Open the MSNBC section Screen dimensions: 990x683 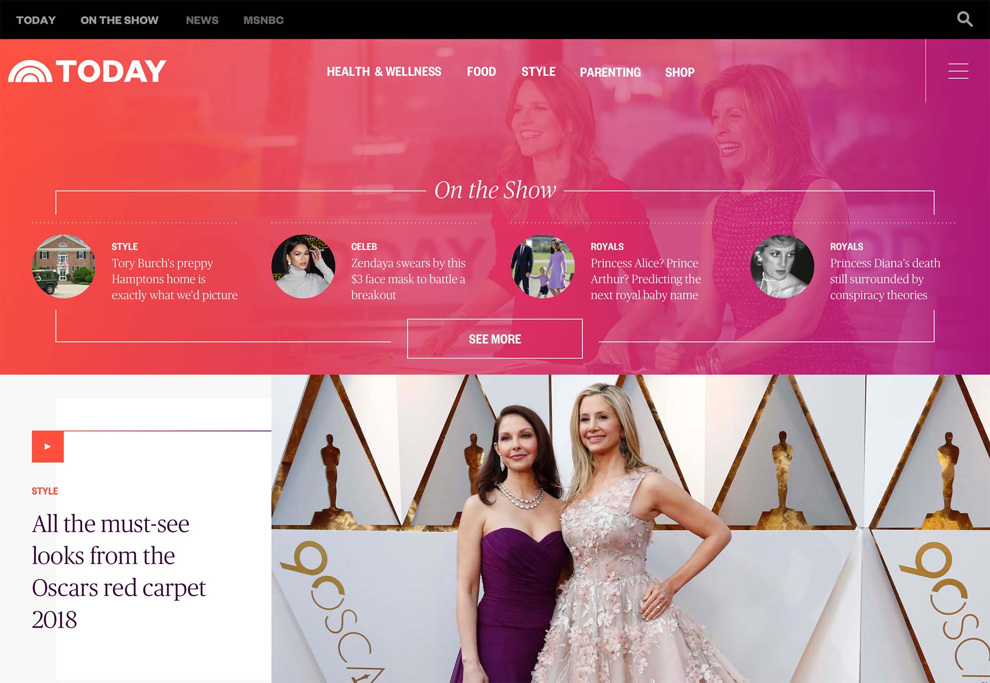(x=264, y=20)
